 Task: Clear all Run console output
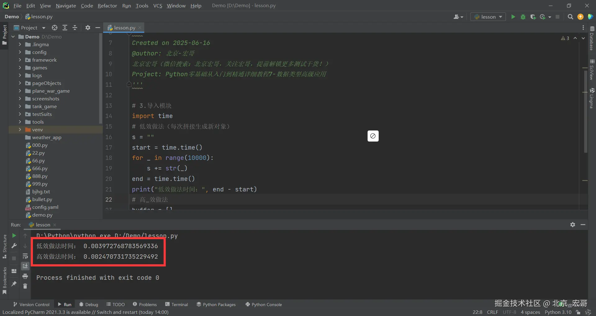pos(25,286)
